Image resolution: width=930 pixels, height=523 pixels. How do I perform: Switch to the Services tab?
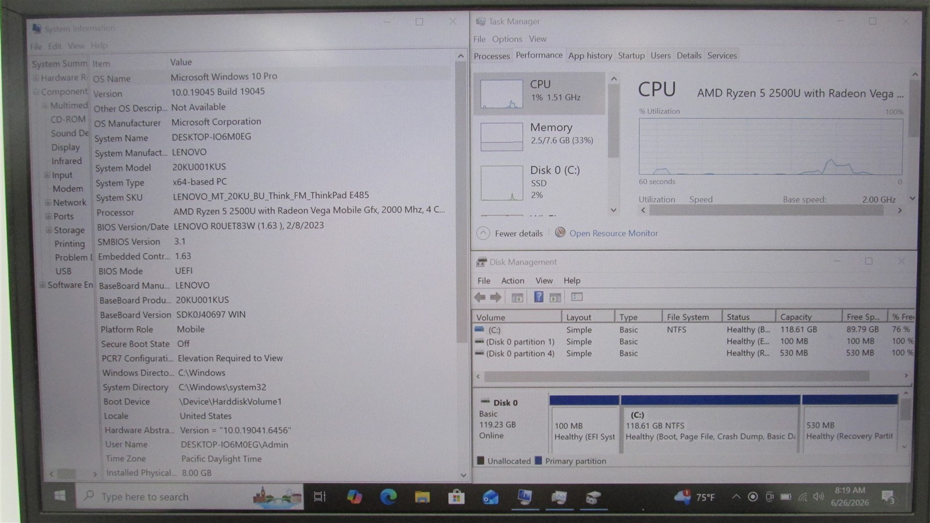coord(722,55)
